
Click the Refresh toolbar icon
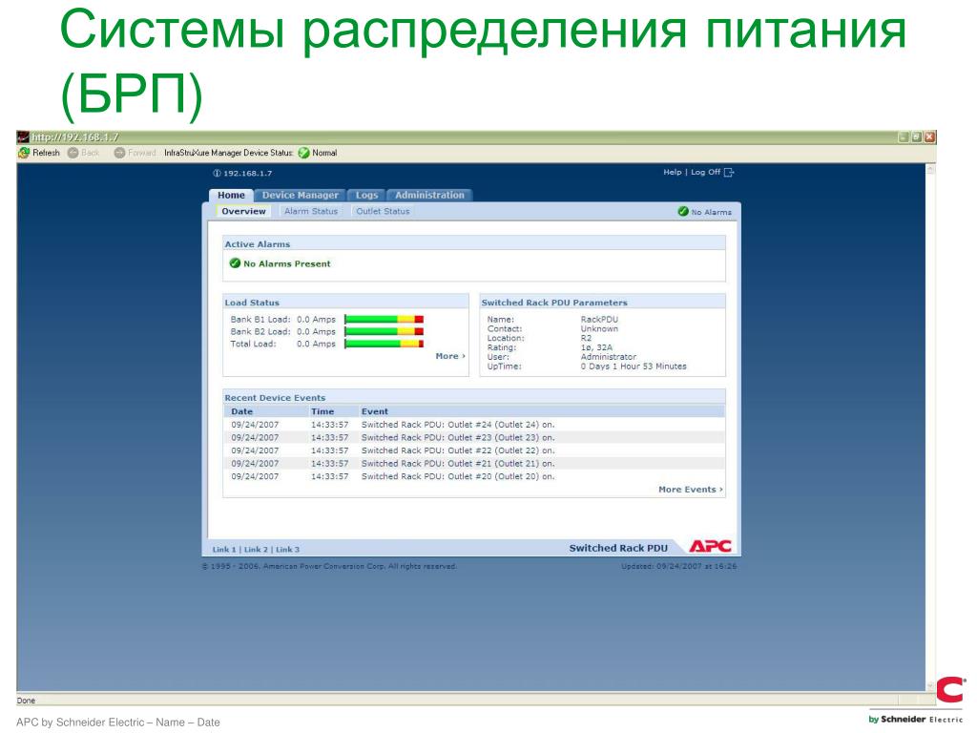coord(24,153)
